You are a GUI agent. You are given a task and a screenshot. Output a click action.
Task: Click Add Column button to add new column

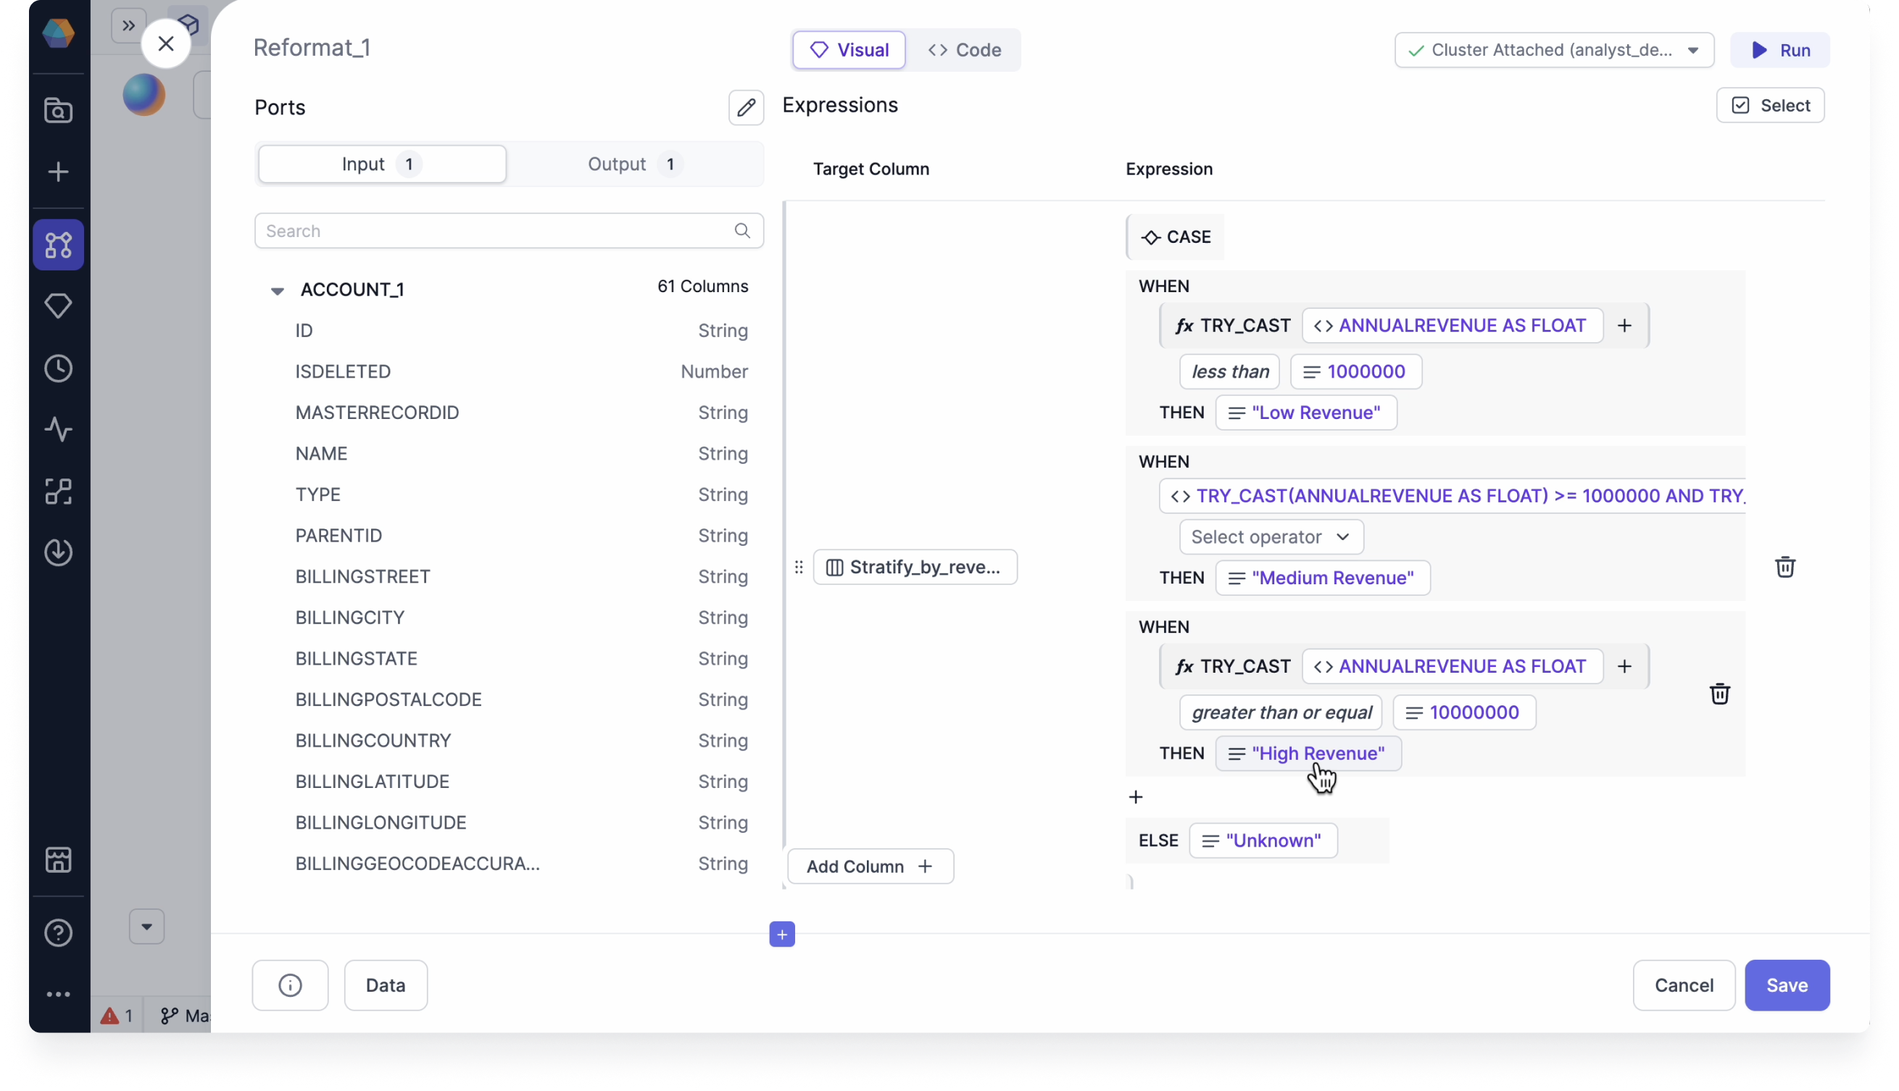868,866
